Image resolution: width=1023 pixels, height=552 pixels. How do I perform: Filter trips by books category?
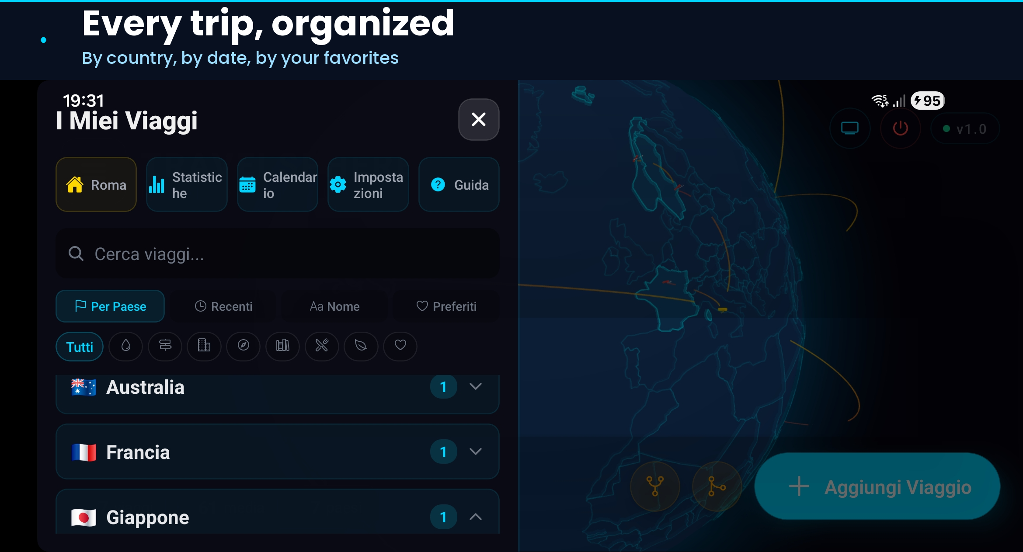283,346
